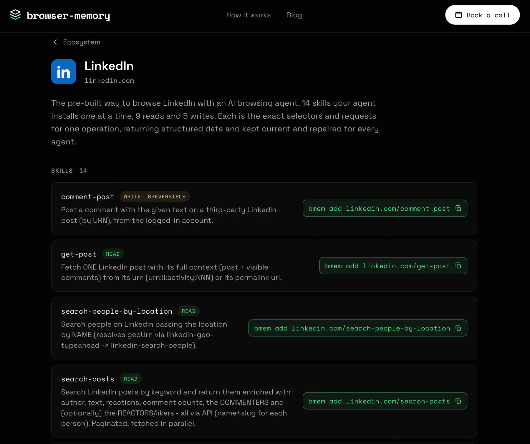Click the LinkedIn intro paragraph about 14 skills
The width and height of the screenshot is (530, 444).
click(215, 122)
